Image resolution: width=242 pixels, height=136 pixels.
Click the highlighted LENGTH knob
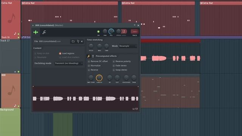pos(99,78)
